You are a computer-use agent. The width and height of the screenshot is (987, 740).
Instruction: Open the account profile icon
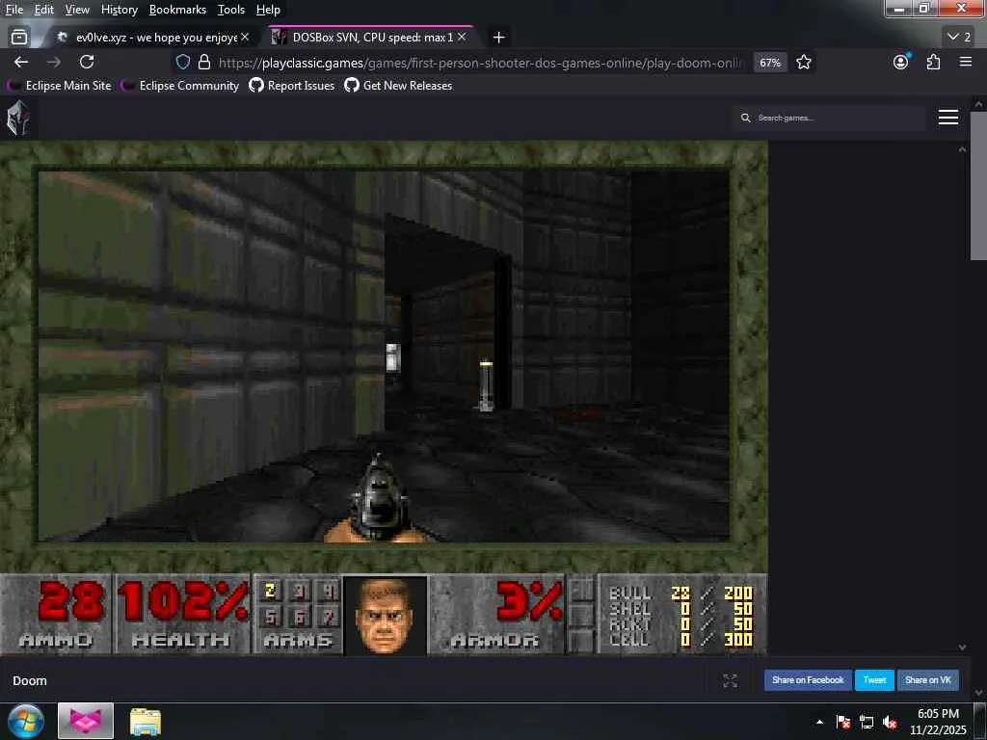pos(901,62)
